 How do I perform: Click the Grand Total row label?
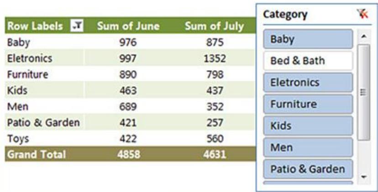pos(37,155)
